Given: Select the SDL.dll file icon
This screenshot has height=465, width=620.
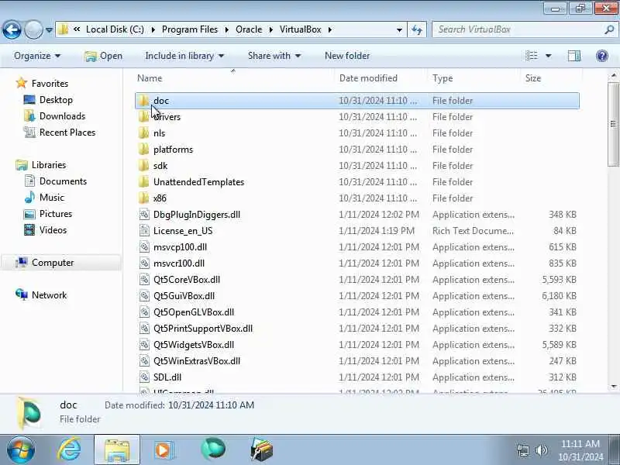Looking at the screenshot, I should 144,377.
